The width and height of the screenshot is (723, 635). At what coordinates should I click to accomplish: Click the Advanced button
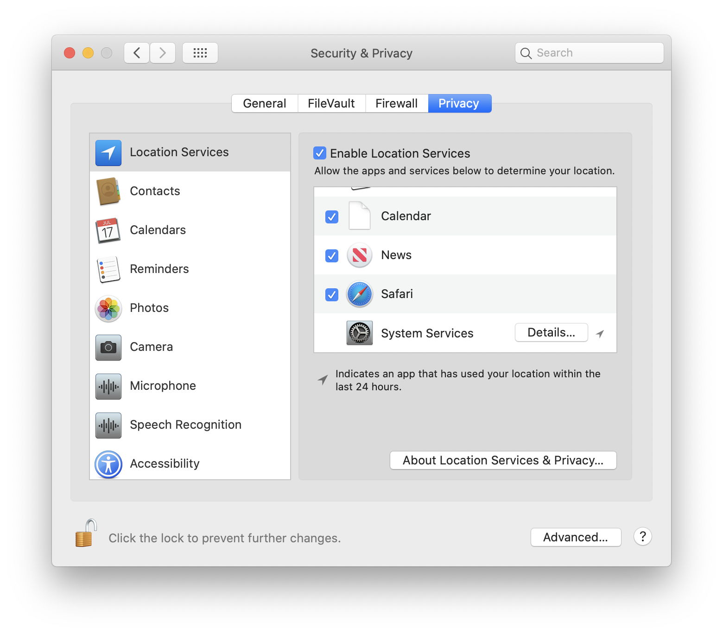click(x=575, y=537)
